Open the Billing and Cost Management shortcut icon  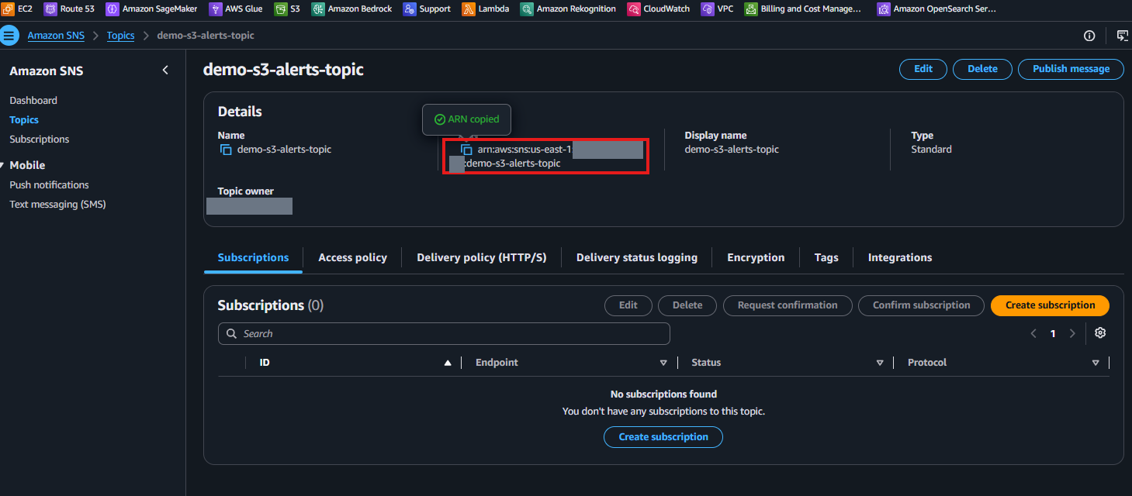[751, 9]
